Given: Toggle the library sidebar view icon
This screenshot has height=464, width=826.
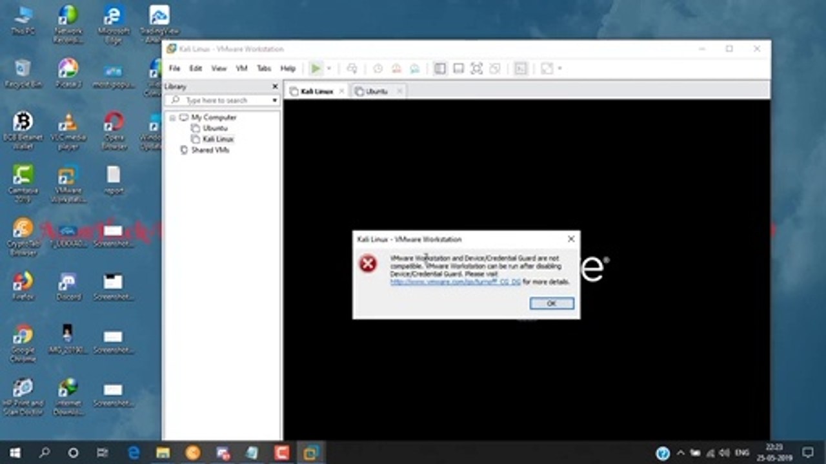Looking at the screenshot, I should pos(440,68).
